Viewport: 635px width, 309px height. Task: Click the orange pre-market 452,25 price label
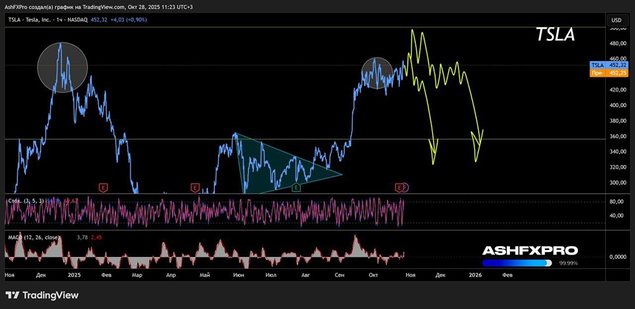click(608, 73)
